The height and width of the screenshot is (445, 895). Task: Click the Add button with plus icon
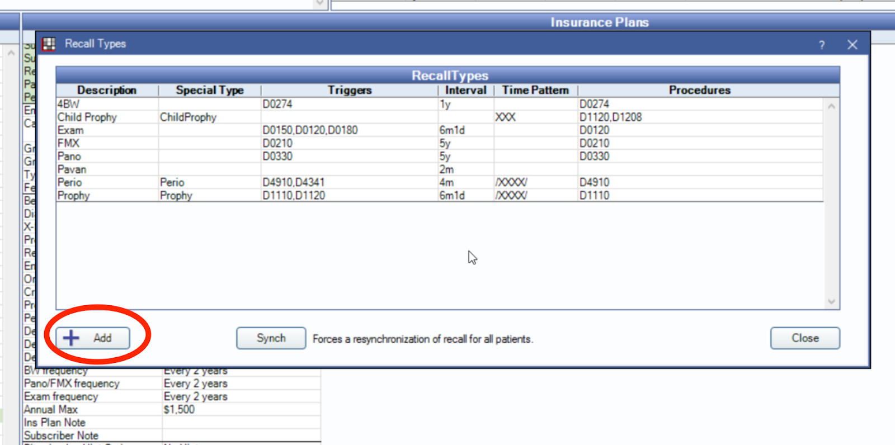[93, 338]
